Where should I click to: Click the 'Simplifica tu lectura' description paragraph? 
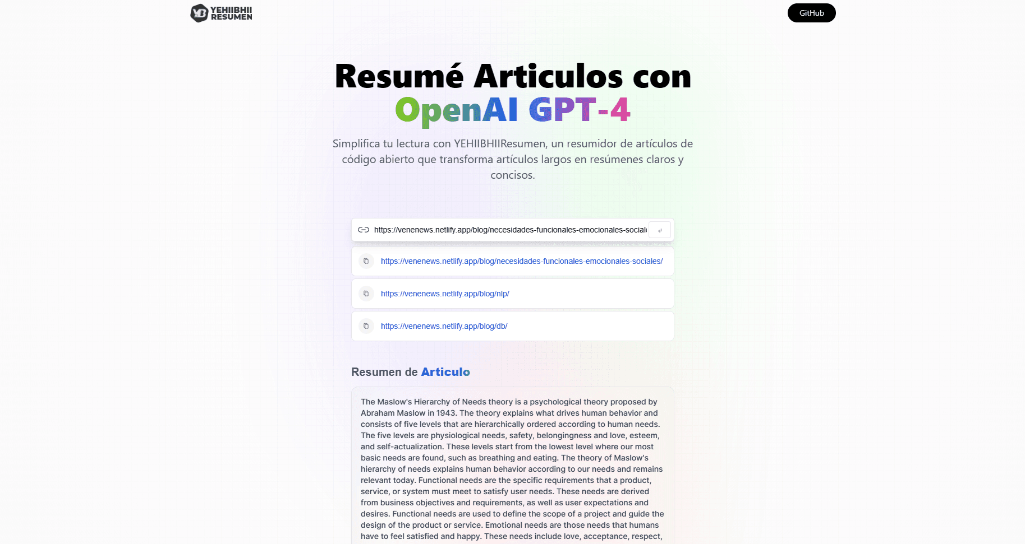[x=513, y=159]
